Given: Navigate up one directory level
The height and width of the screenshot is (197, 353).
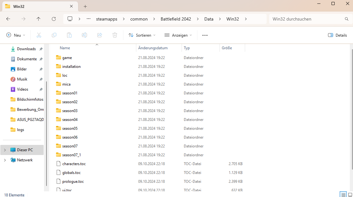Looking at the screenshot, I should [x=39, y=19].
